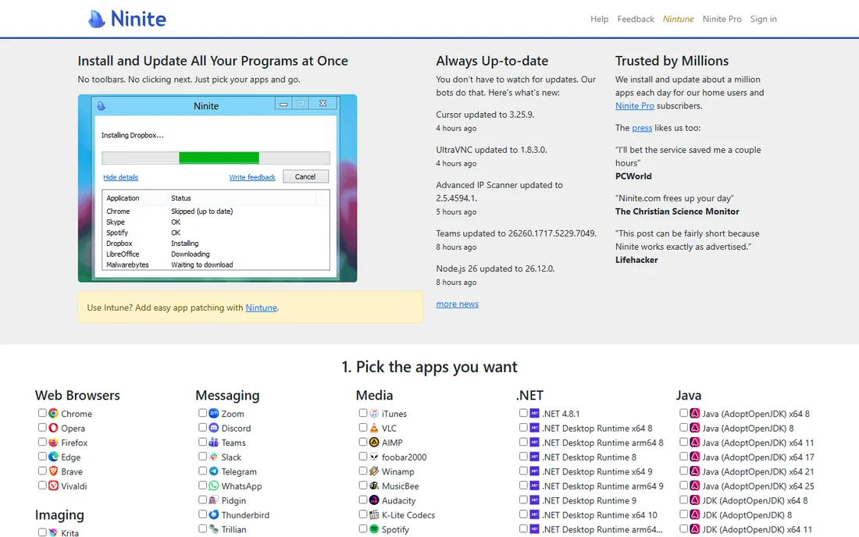
Task: Click '.NET Desktop Runtime x64 10' label
Action: click(x=599, y=515)
